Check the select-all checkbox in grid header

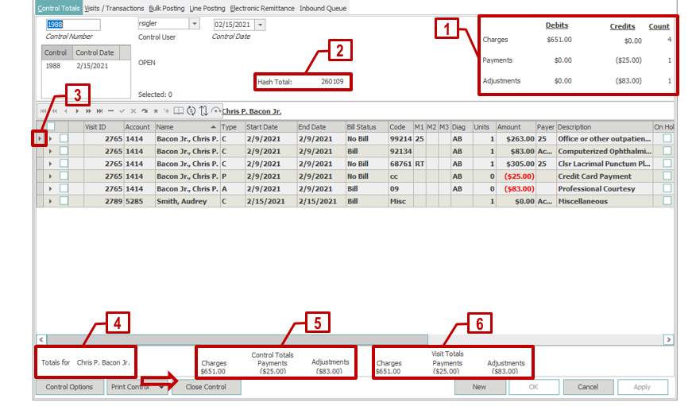[x=51, y=126]
